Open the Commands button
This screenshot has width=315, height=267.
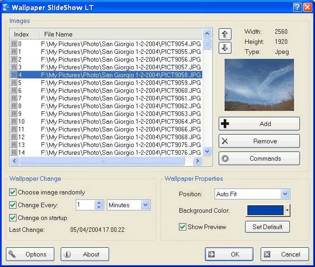[259, 158]
